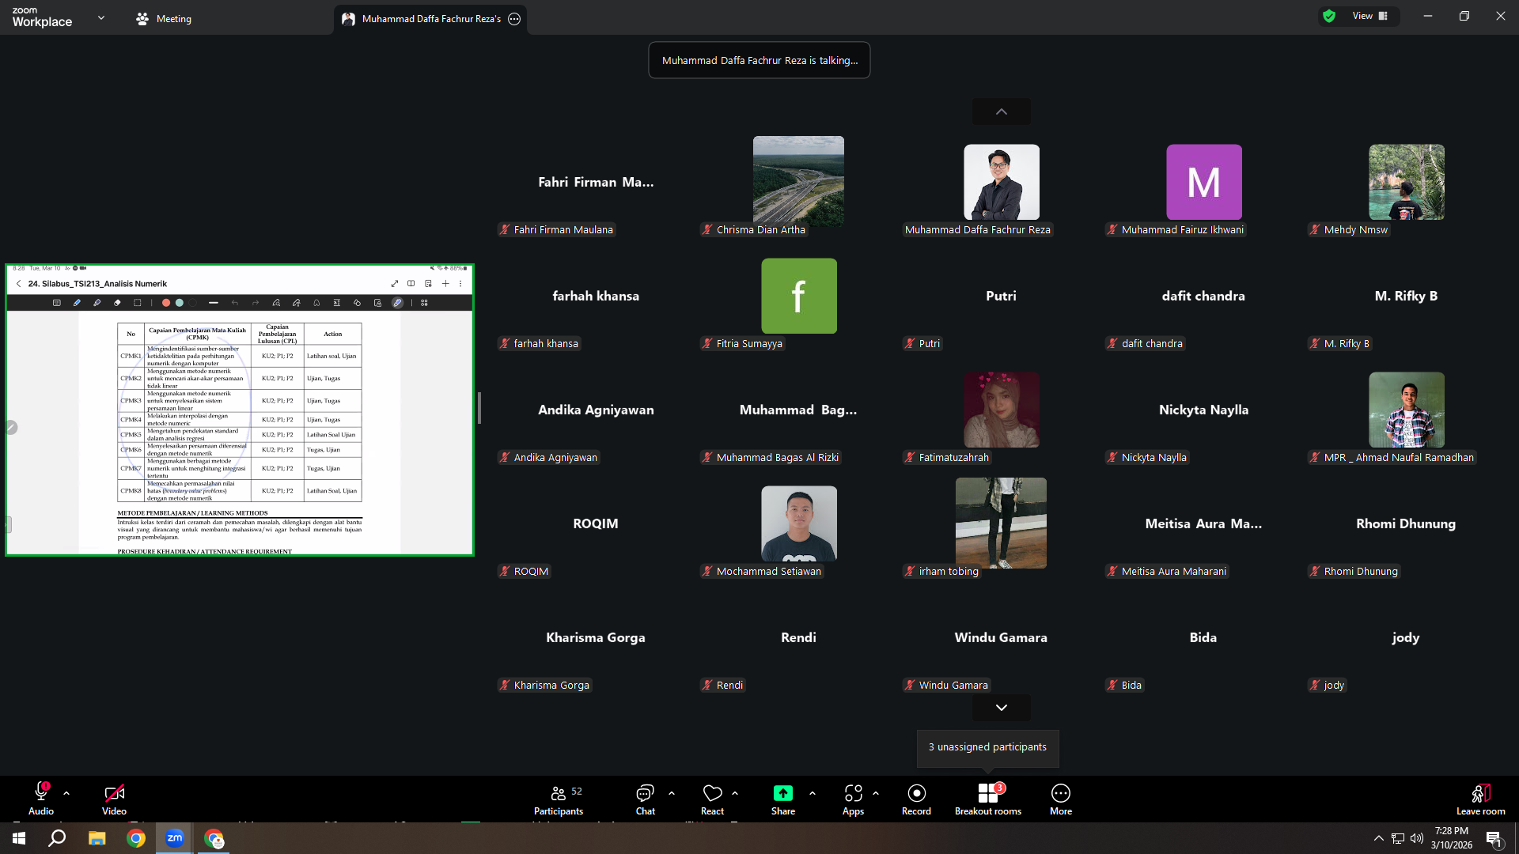1519x854 pixels.
Task: Click the redo arrow in shared toolbar
Action: pos(256,303)
